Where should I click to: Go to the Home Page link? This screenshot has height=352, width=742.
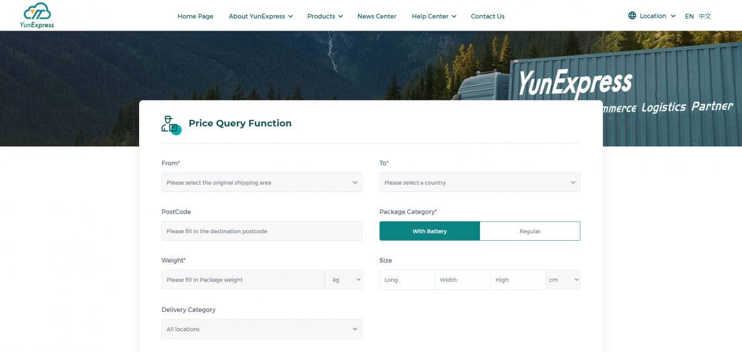coord(195,16)
